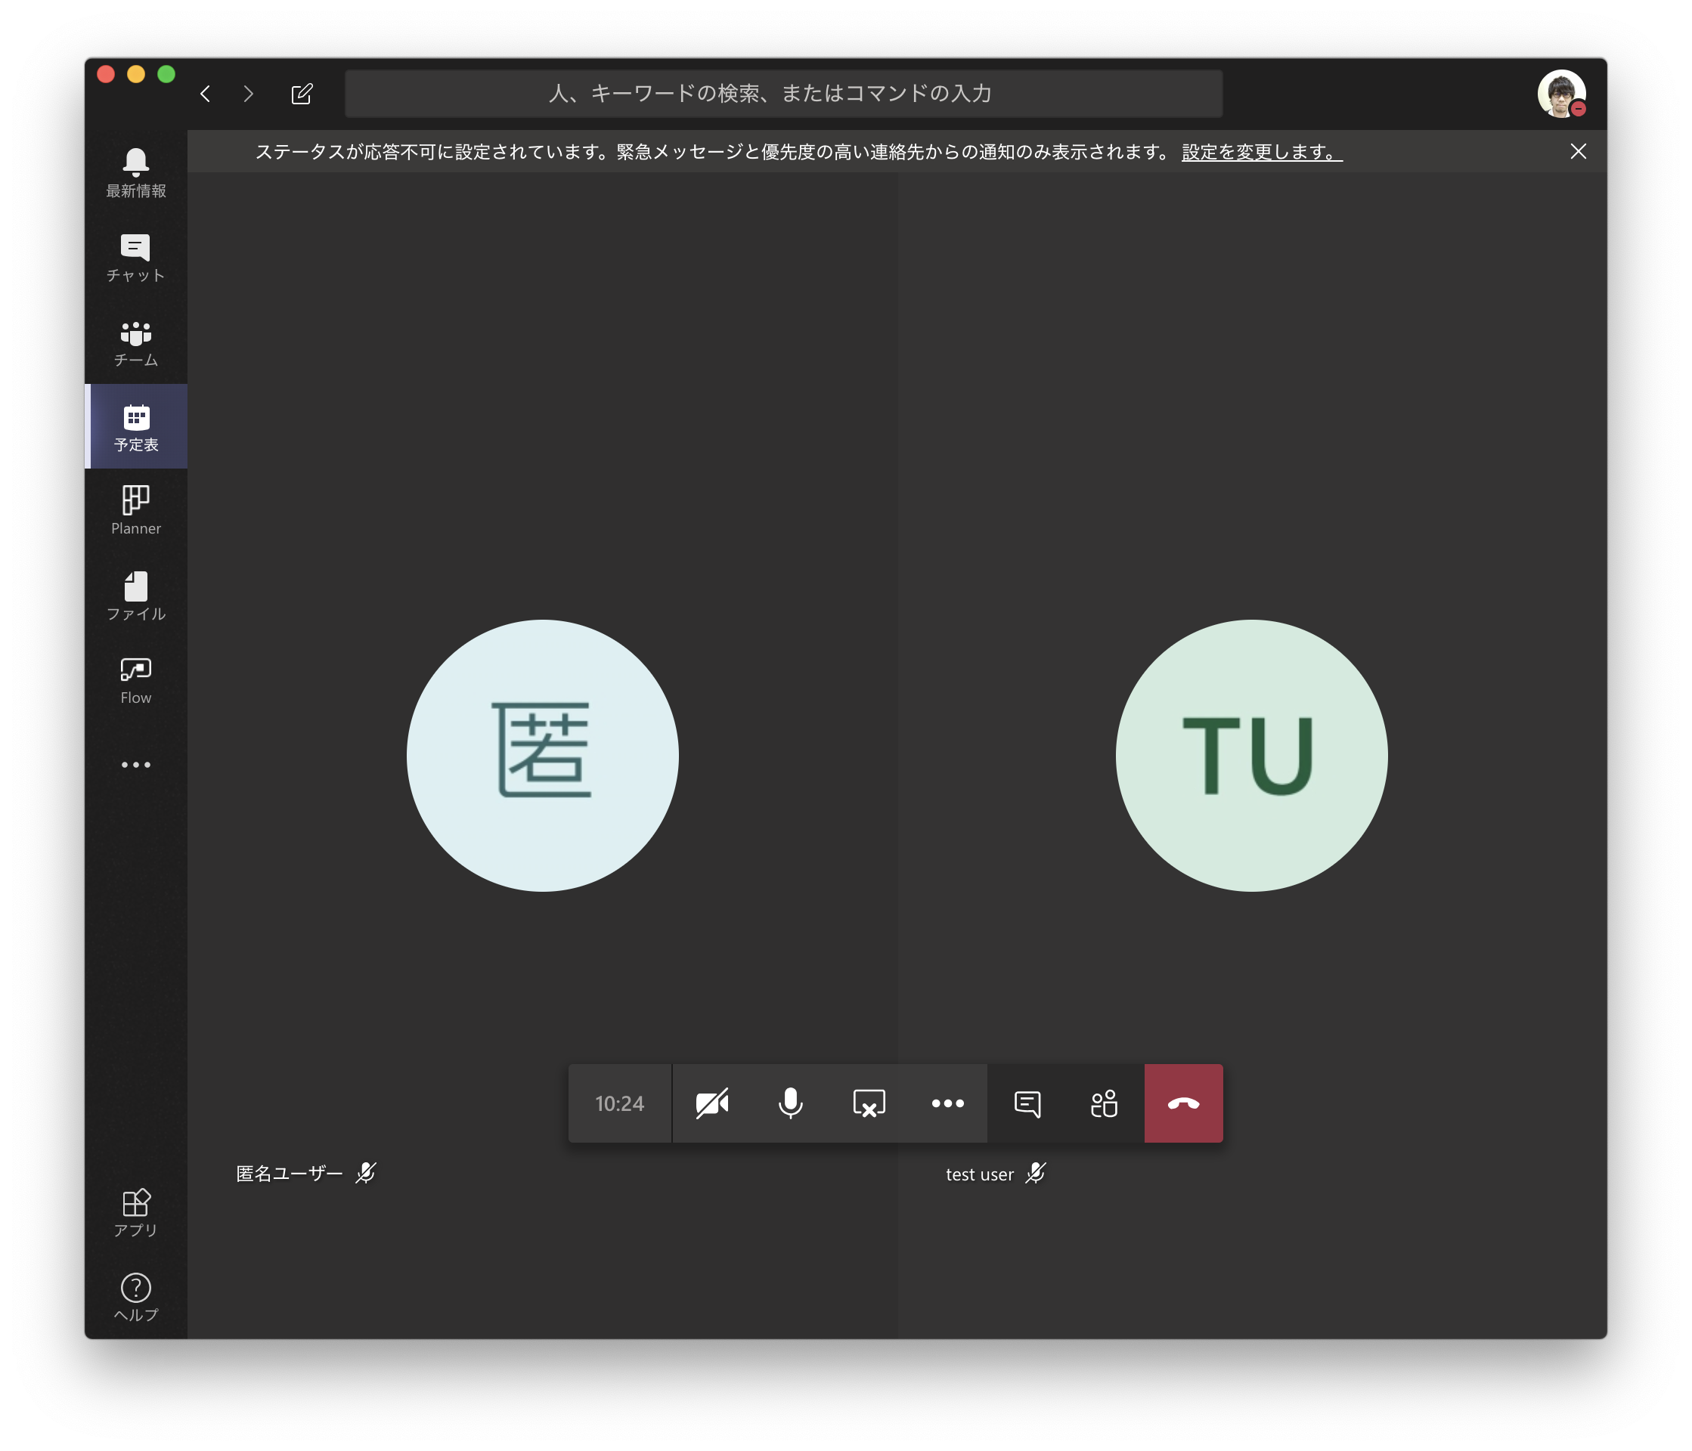Dismiss the do-not-disturb status banner

pos(1578,151)
